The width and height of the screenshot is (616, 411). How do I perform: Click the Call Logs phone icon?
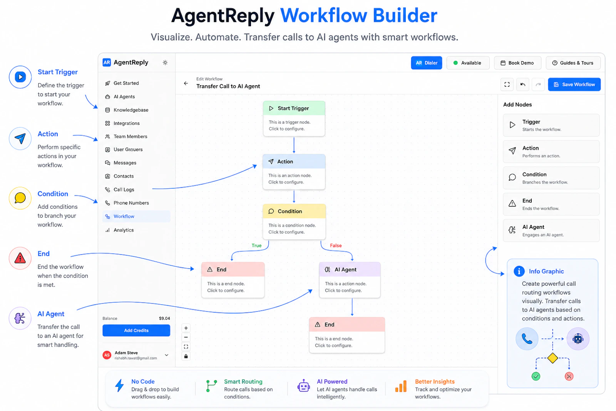point(108,190)
